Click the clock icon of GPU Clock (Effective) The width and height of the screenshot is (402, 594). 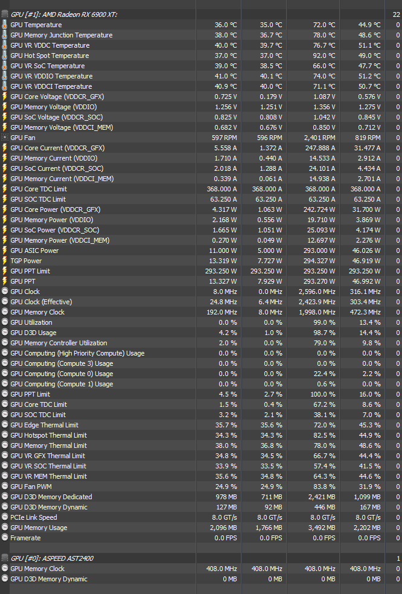click(5, 302)
